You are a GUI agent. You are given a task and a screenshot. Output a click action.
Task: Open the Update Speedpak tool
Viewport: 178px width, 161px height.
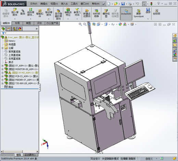[139, 13]
